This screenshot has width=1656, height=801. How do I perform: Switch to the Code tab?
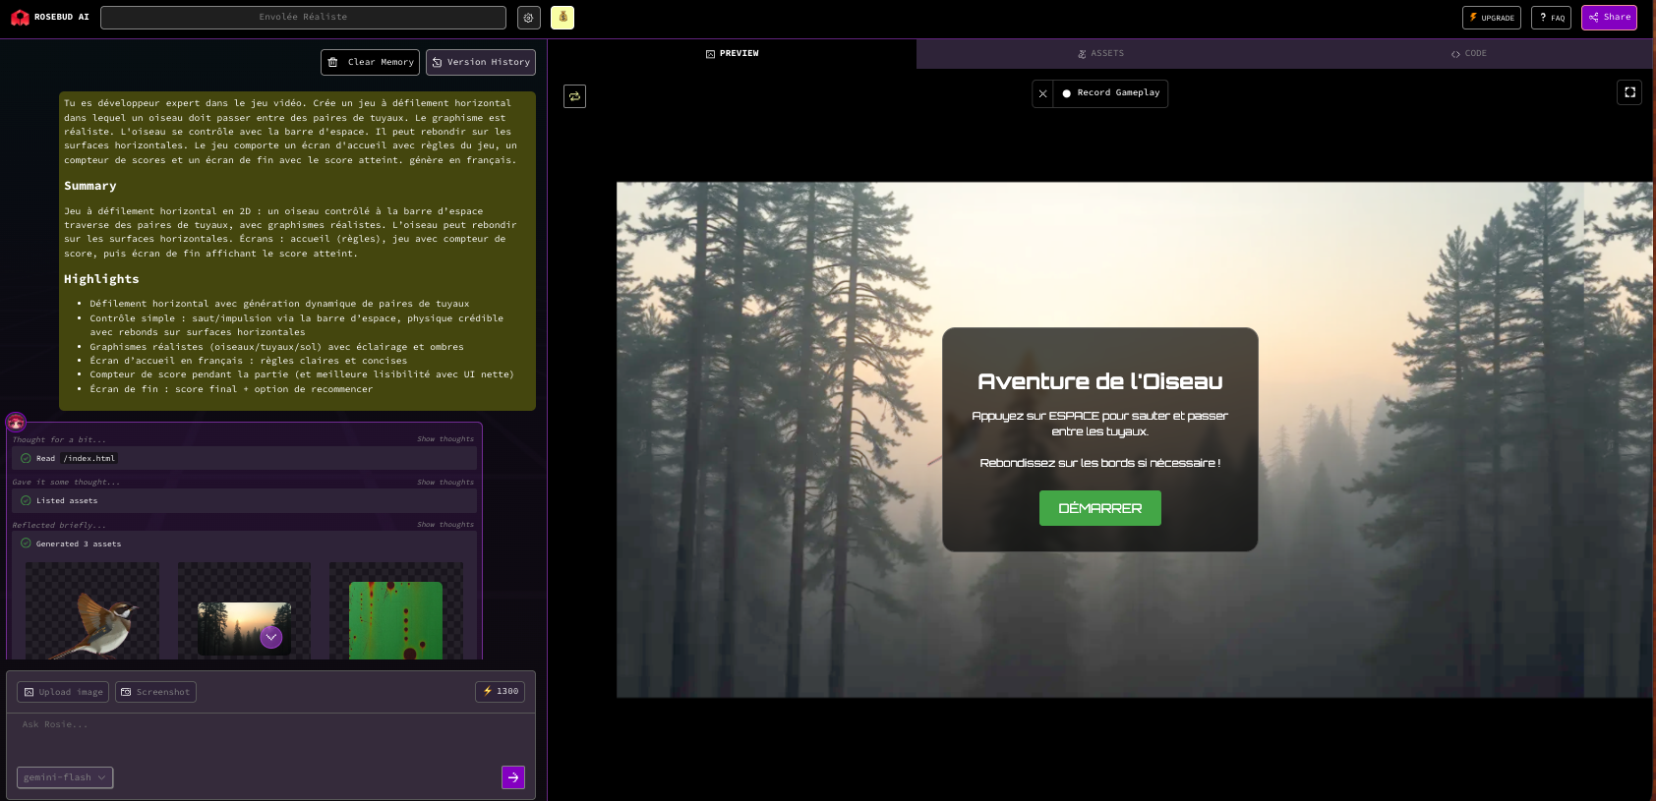pyautogui.click(x=1468, y=54)
